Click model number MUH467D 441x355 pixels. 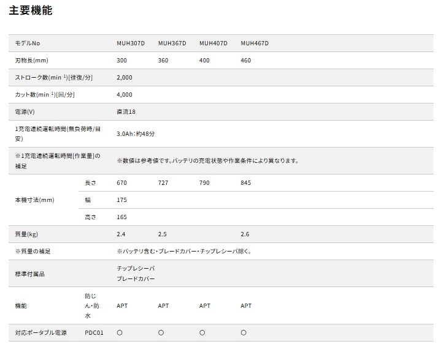[x=255, y=43]
